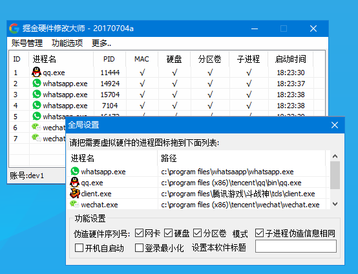Click WhatsApp icon for PID 15704

click(37, 94)
